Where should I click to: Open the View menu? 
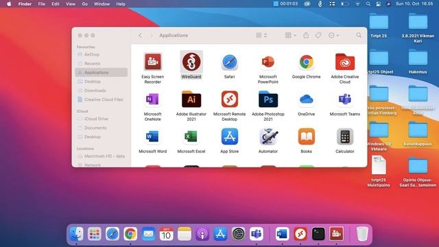pyautogui.click(x=71, y=4)
